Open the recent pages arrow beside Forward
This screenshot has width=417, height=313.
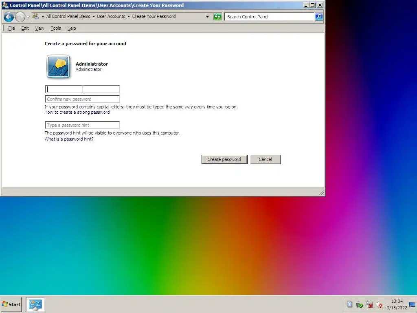coord(28,17)
